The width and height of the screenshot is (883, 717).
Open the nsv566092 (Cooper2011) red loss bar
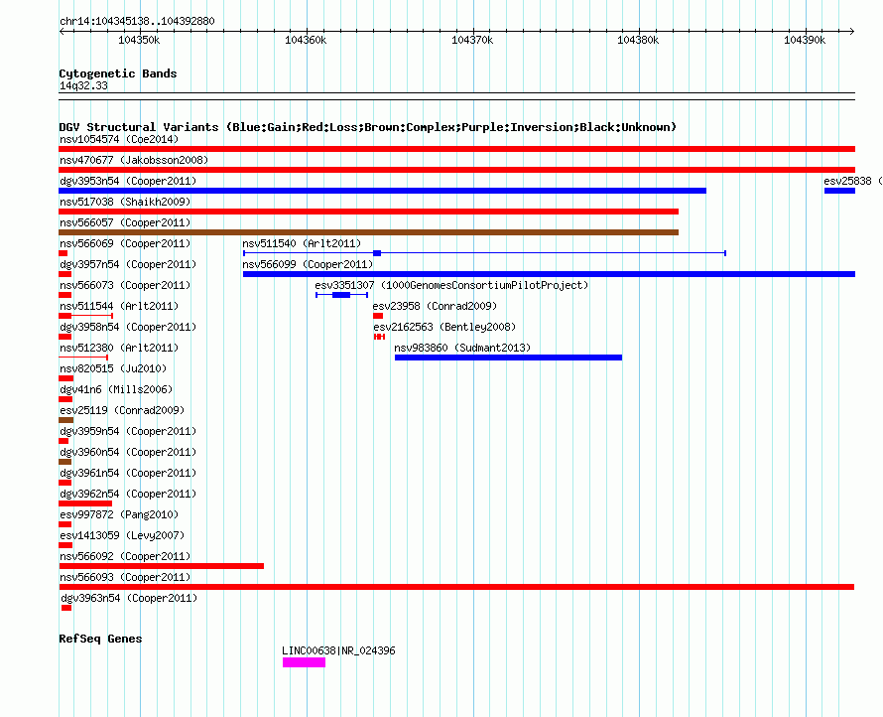pos(161,566)
